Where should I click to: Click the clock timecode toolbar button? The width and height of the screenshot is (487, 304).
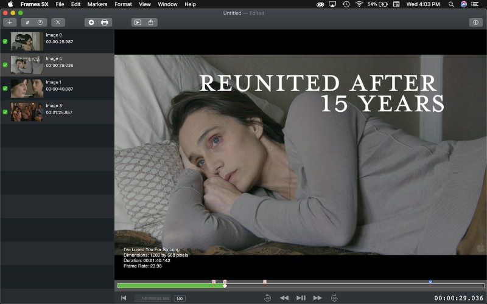(40, 22)
